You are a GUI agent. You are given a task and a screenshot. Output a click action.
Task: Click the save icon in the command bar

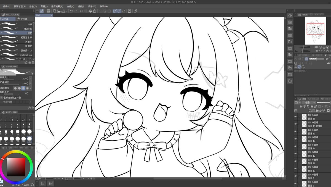63,11
